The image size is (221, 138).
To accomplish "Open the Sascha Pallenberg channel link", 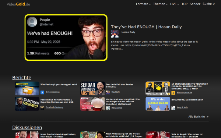I will (55, 107).
